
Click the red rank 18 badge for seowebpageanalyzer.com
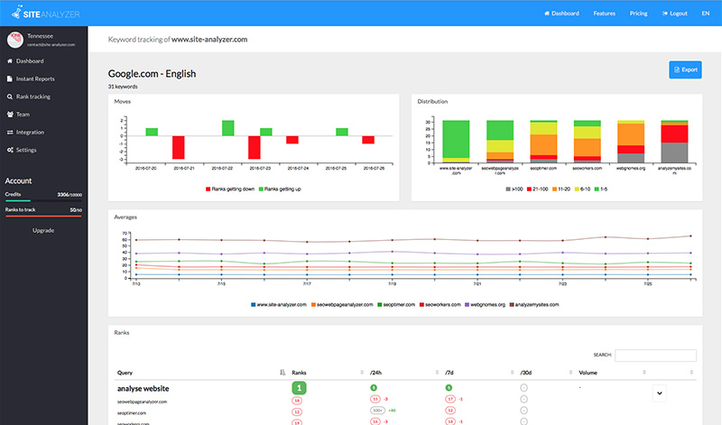click(x=297, y=401)
